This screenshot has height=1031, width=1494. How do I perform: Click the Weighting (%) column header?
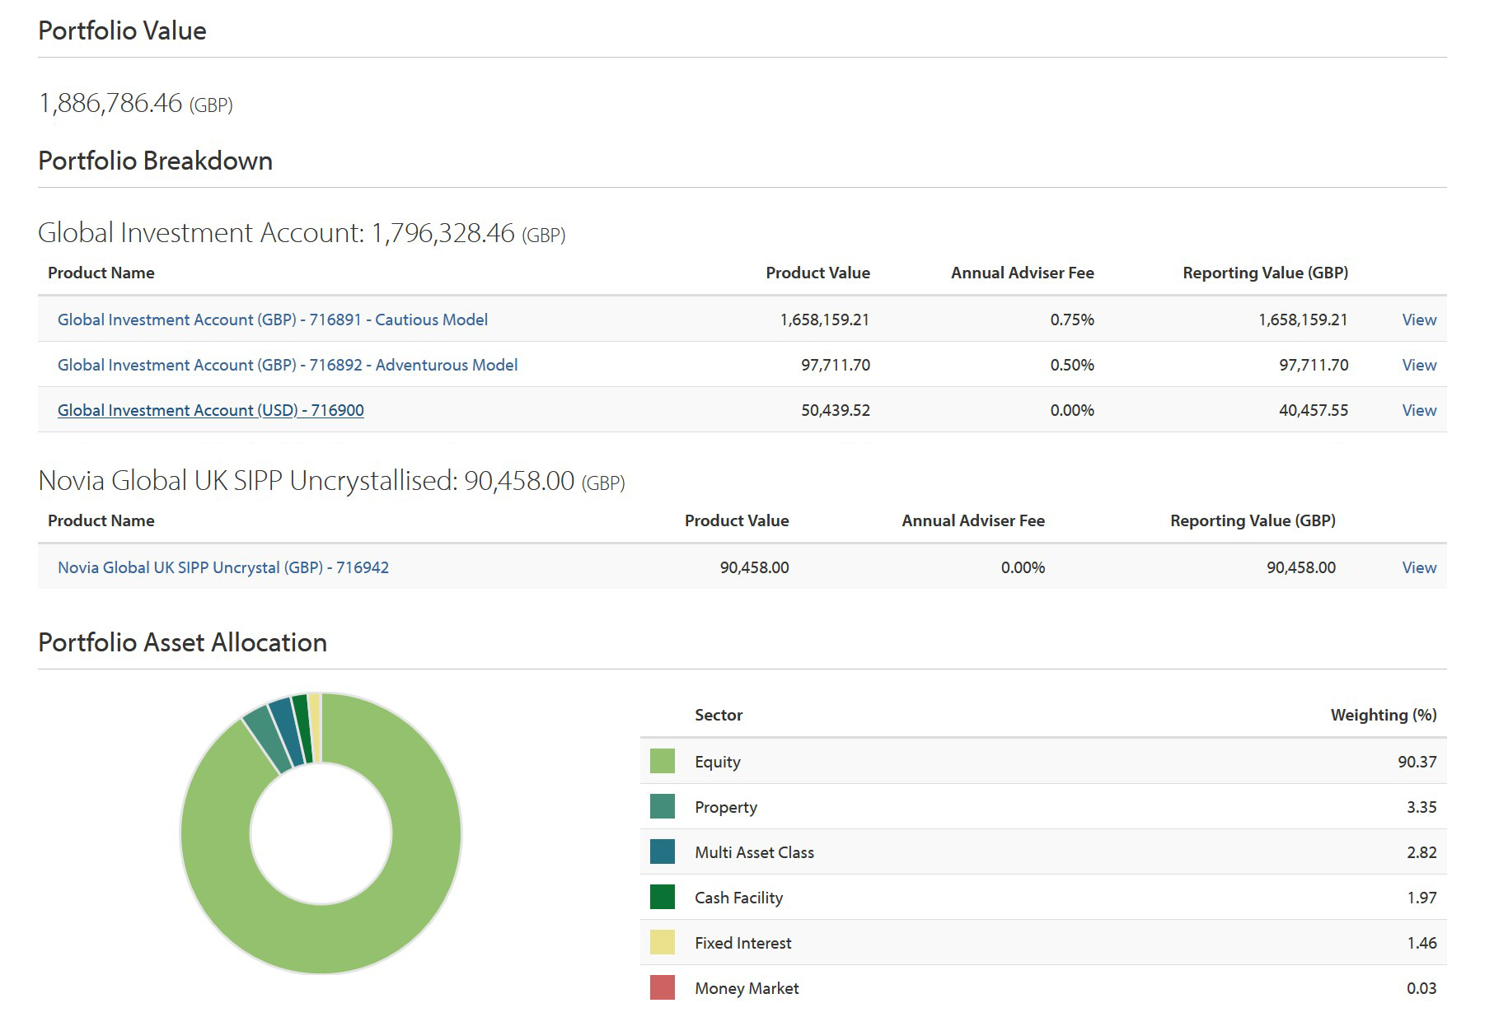pyautogui.click(x=1383, y=715)
